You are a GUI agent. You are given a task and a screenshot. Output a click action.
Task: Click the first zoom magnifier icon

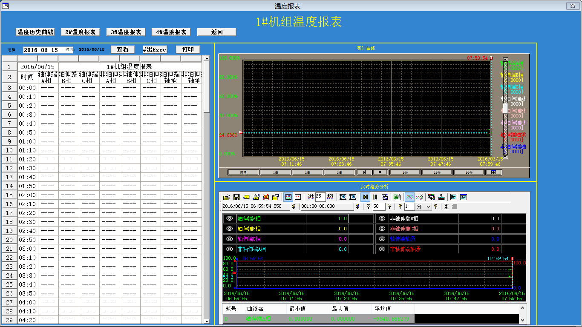pyautogui.click(x=343, y=197)
